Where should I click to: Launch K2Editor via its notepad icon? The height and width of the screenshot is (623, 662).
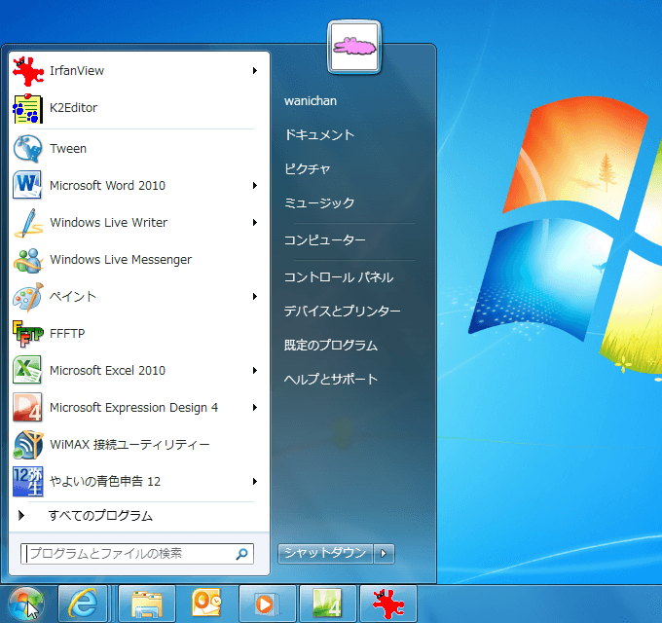(28, 108)
